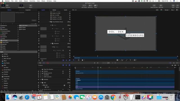Select the arrow Select/Transform tool

tap(74, 60)
